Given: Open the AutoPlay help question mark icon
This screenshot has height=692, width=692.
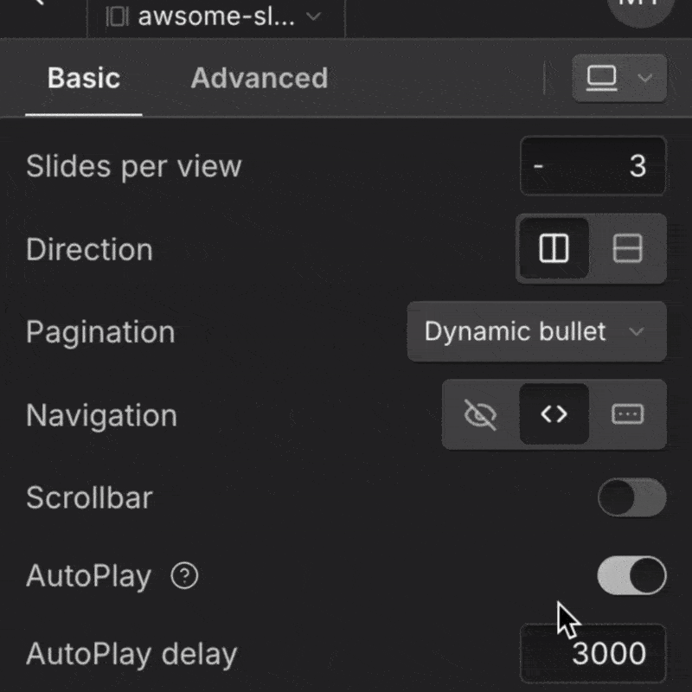Looking at the screenshot, I should click(x=183, y=575).
